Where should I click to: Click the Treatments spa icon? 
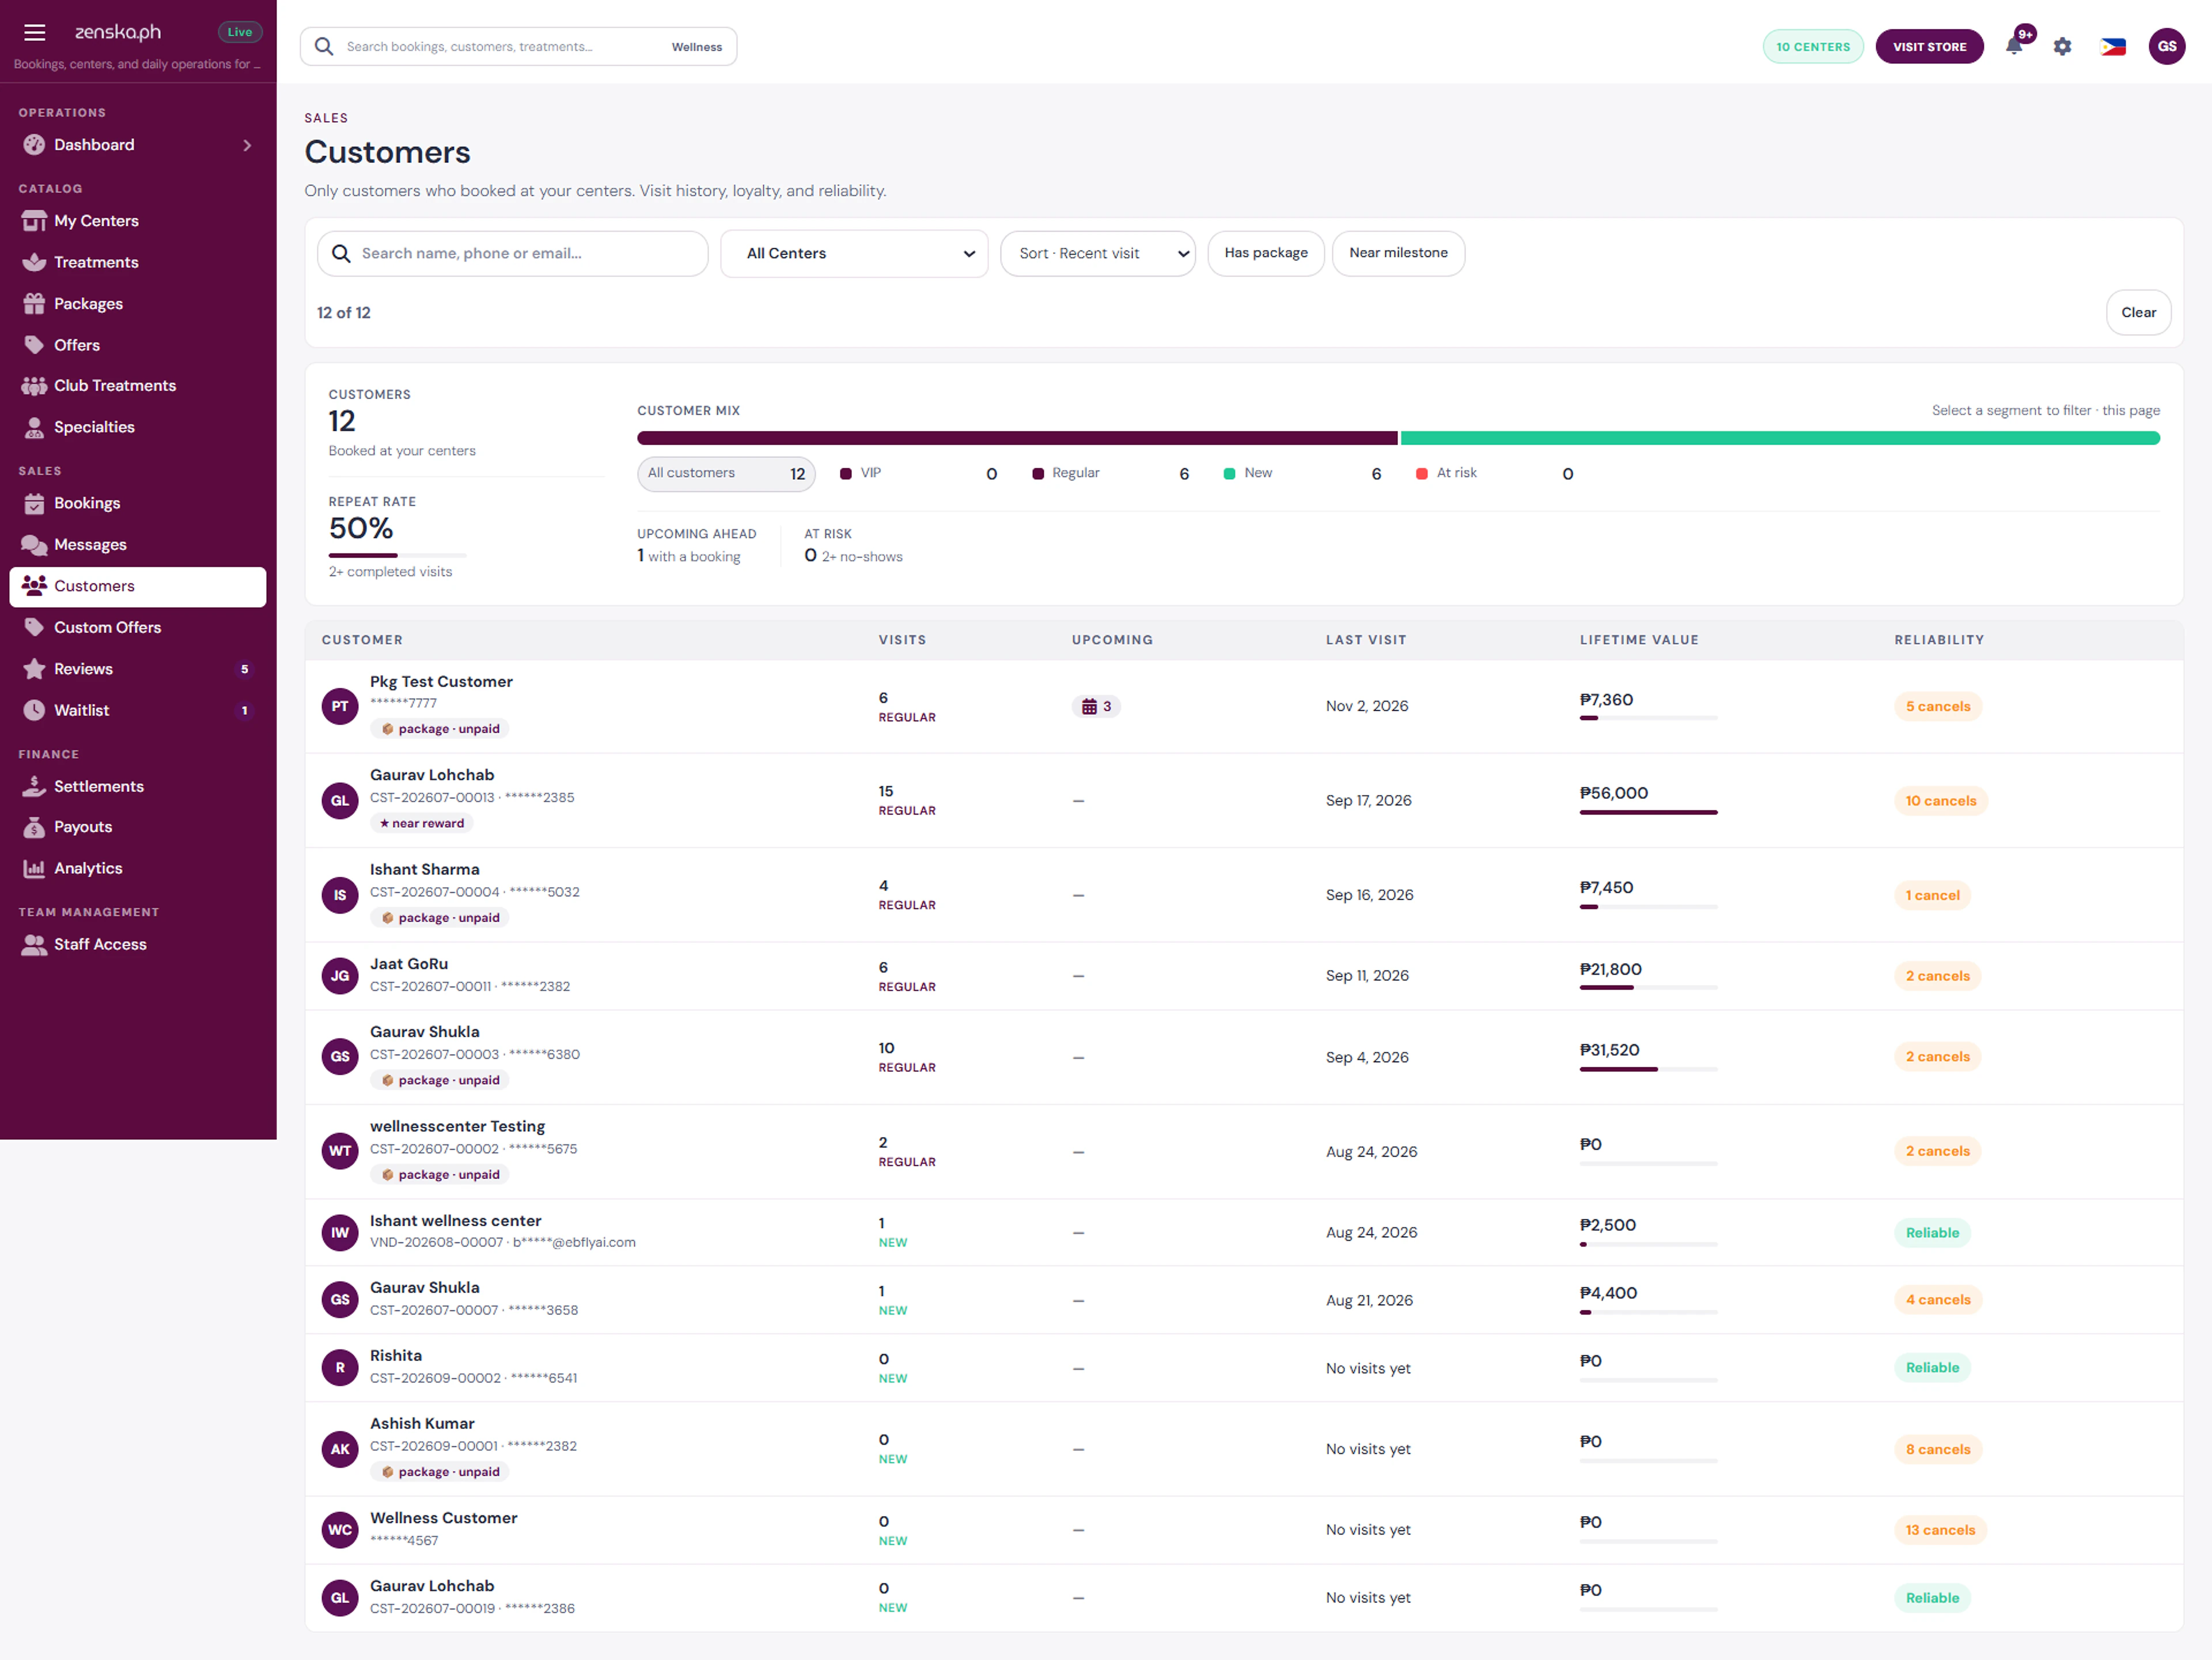coord(34,262)
